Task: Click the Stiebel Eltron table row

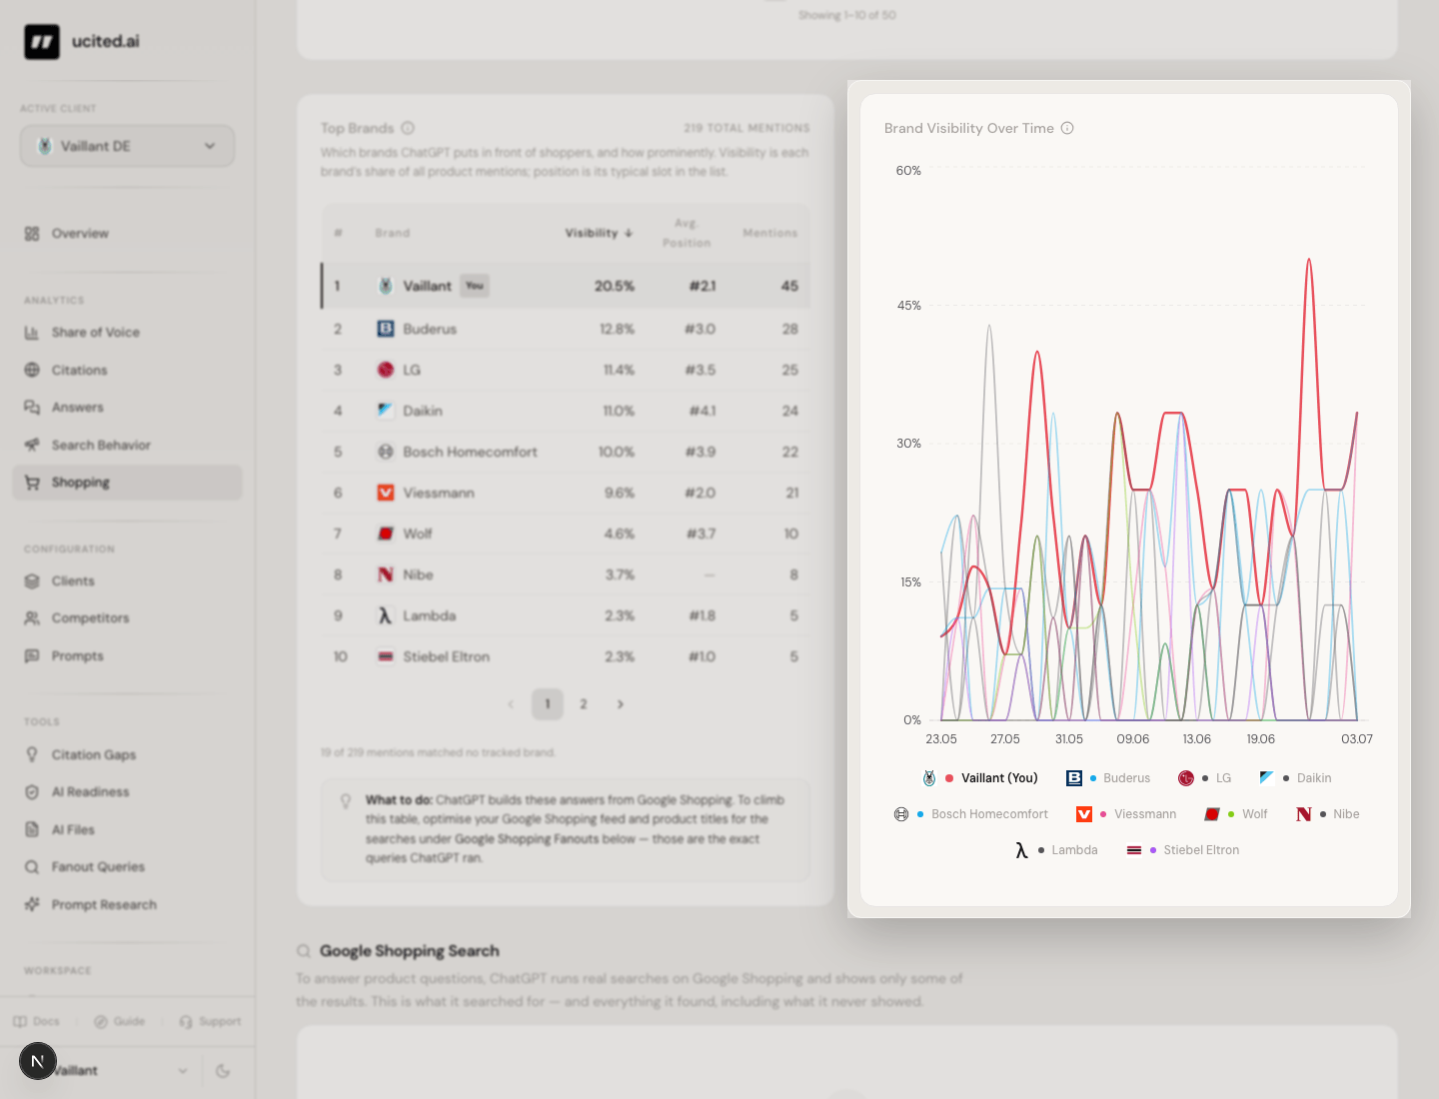Action: [x=566, y=656]
